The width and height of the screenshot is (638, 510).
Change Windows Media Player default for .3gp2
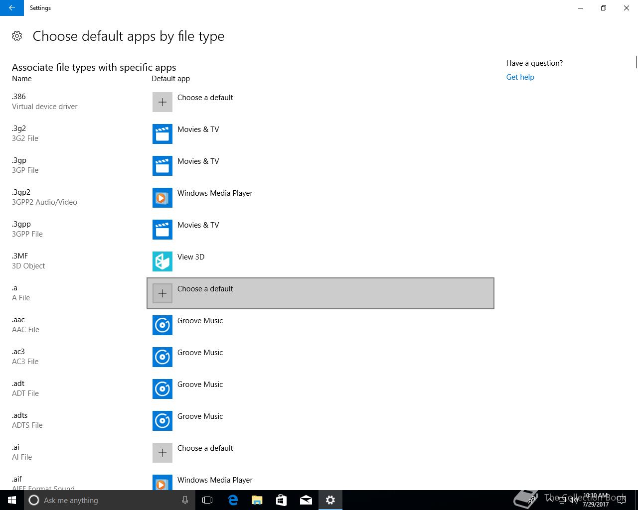(x=320, y=198)
